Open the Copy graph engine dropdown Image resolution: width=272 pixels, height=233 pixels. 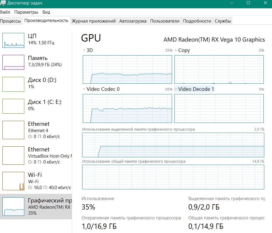[176, 50]
